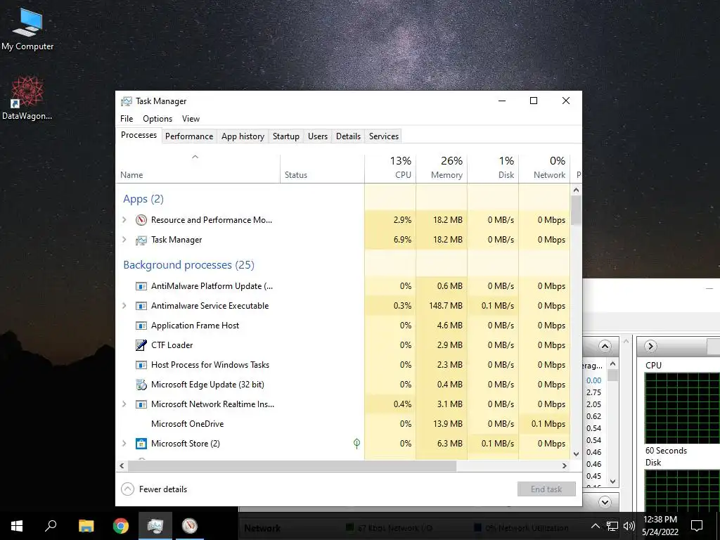The image size is (720, 540).
Task: Open taskbar search magnifier
Action: (51, 526)
